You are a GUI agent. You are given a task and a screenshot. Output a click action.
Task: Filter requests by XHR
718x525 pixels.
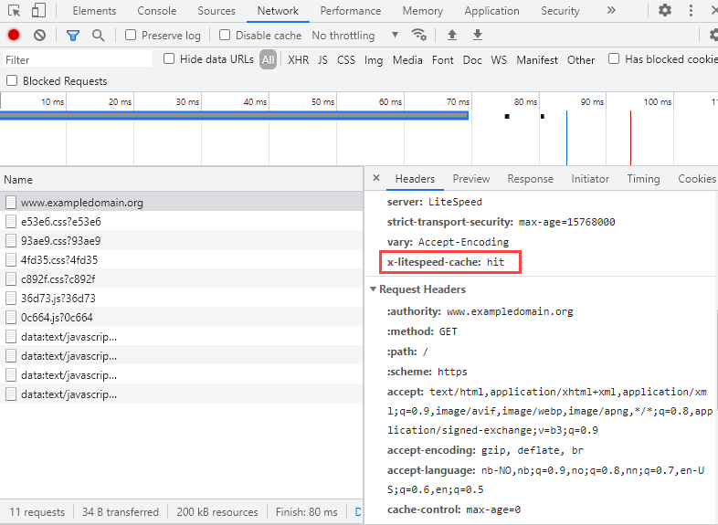pos(298,60)
